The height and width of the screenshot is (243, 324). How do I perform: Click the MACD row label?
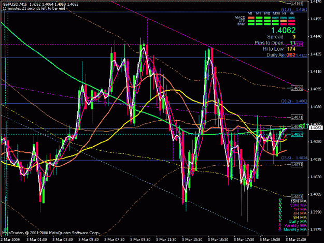pyautogui.click(x=240, y=17)
